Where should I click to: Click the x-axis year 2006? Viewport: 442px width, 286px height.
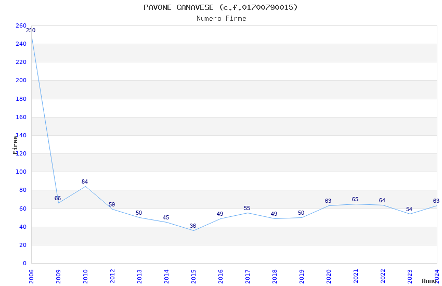pos(31,277)
